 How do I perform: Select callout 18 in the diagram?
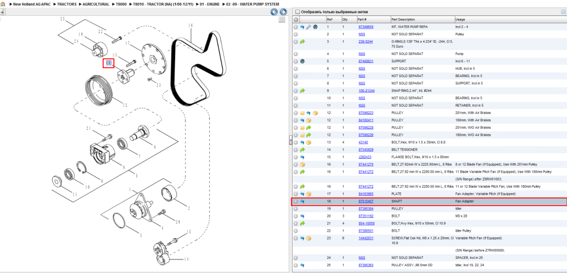[x=108, y=64]
